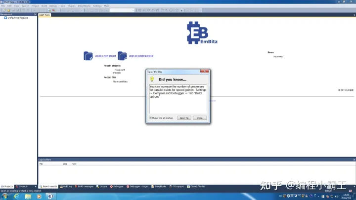Select the DoxyBlocks log tab
The width and height of the screenshot is (356, 200).
159,187
